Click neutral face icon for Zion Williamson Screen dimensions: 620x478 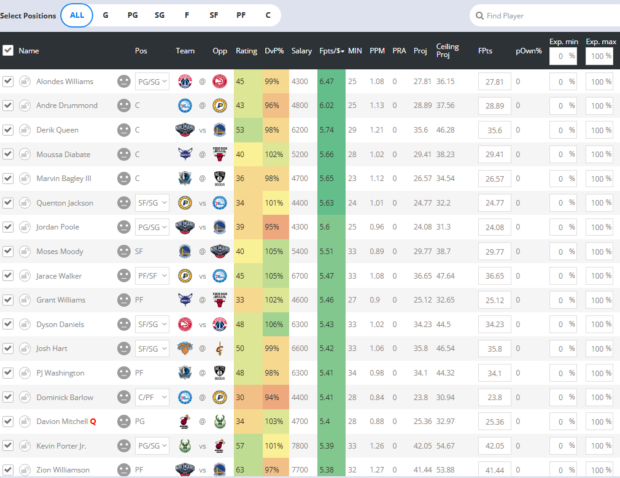[x=125, y=469]
